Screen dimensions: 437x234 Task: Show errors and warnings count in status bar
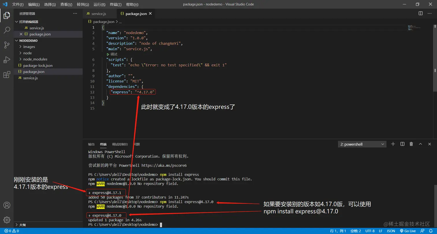pyautogui.click(x=12, y=231)
